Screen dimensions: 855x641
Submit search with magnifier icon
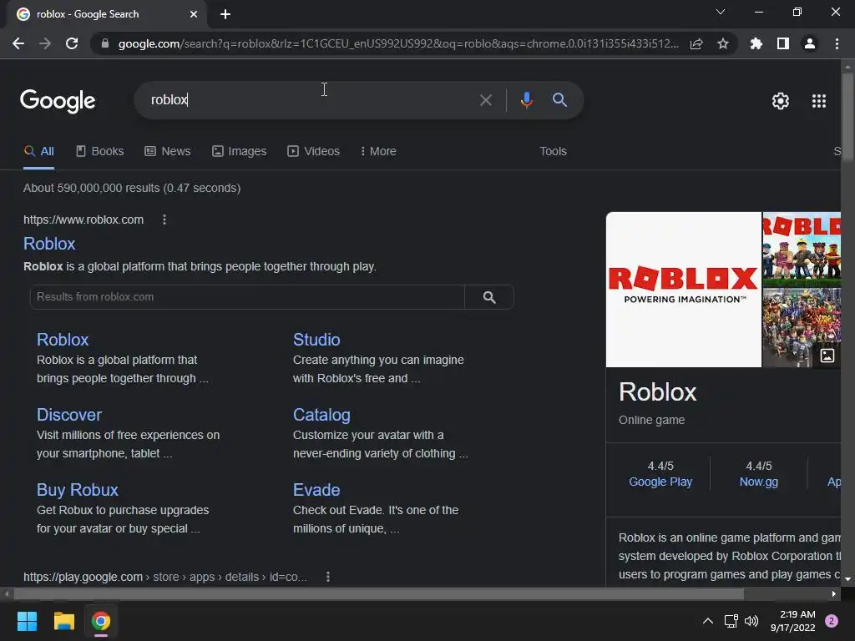pyautogui.click(x=559, y=100)
